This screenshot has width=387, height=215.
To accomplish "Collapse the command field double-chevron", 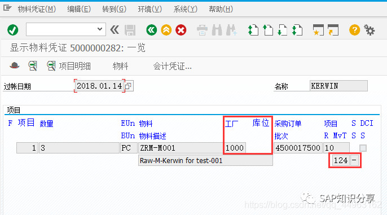I will click(x=115, y=30).
